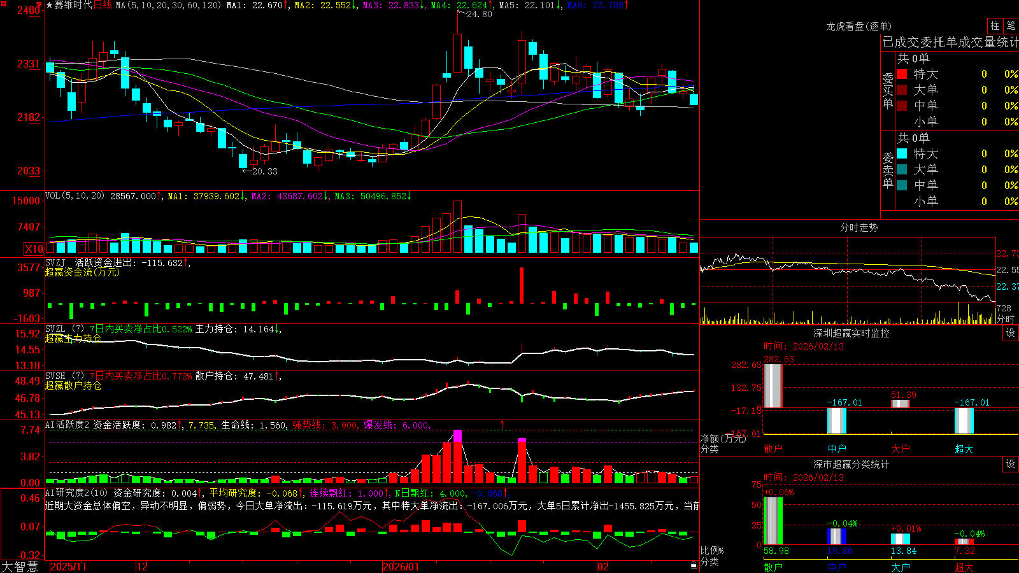Click the 分时走势 panel title
Screen dimensions: 1019x573
click(859, 227)
